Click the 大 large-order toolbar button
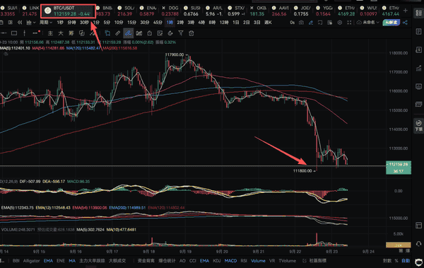Screen dimensions: 424x268 pos(61,33)
